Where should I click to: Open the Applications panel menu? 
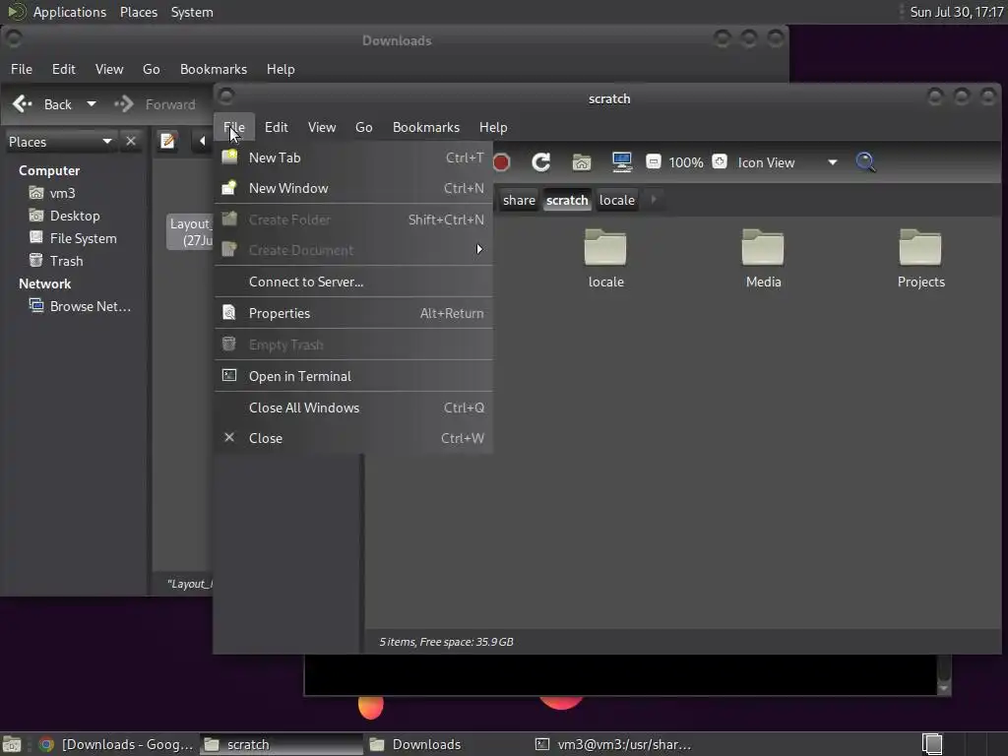[x=70, y=12]
